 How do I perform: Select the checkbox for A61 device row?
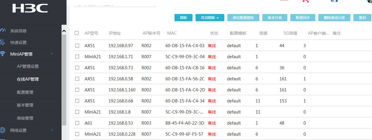click(77, 123)
